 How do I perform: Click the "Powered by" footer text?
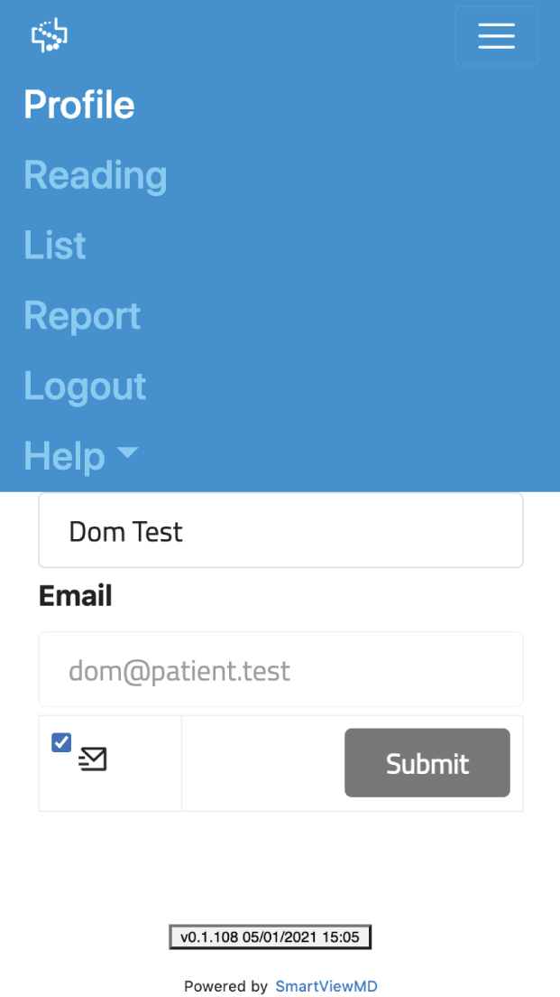coord(225,986)
